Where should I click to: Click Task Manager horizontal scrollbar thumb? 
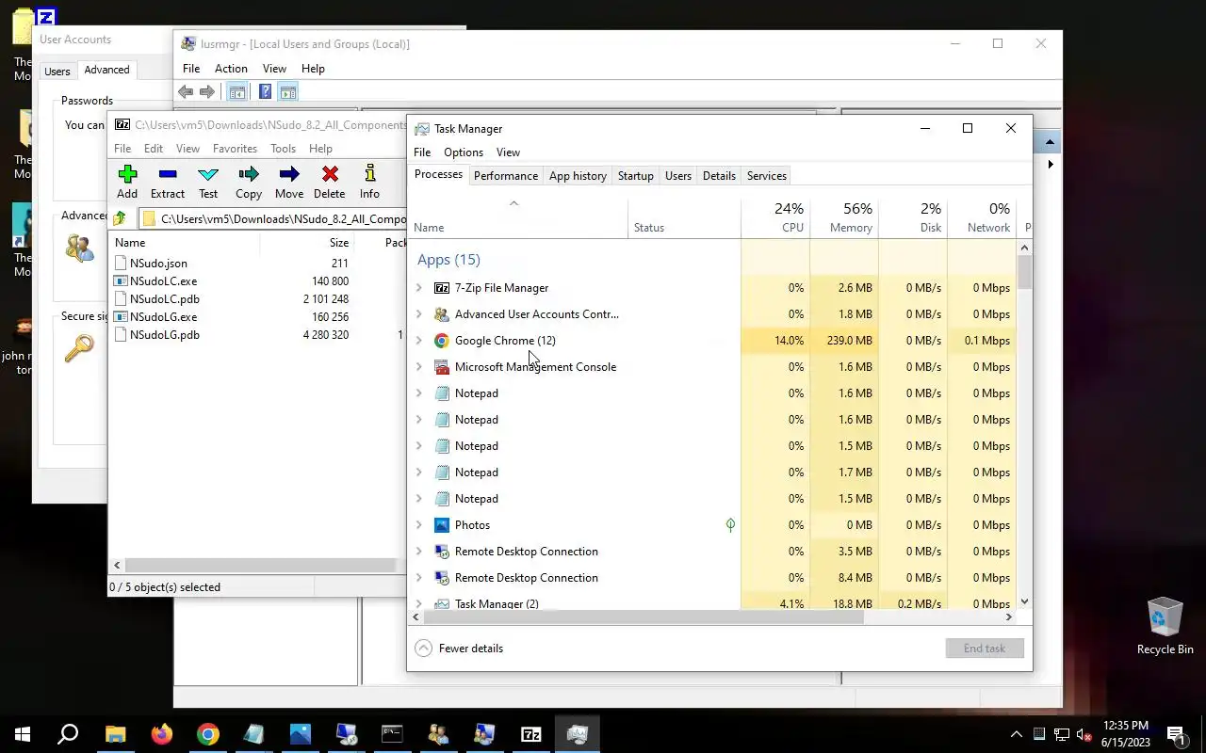pyautogui.click(x=644, y=617)
